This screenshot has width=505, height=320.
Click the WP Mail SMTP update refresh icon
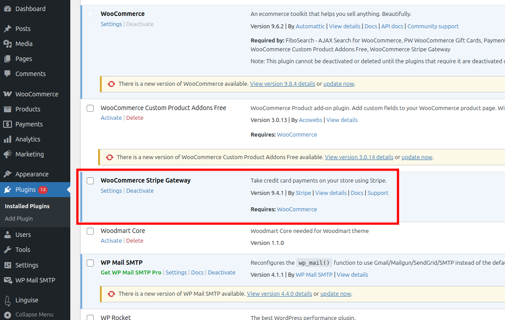click(x=111, y=294)
